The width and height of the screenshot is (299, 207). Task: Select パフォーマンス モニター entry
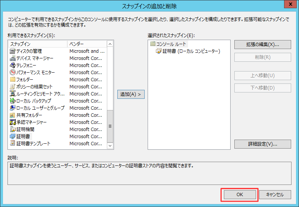36,72
